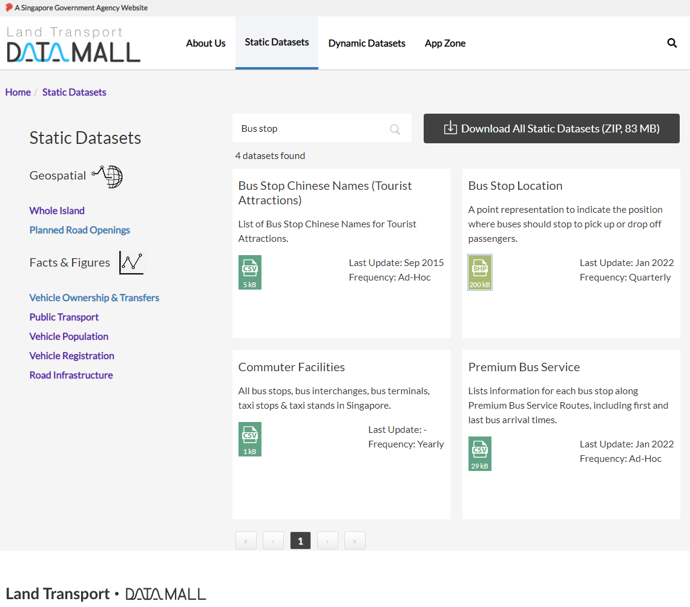The width and height of the screenshot is (690, 607).
Task: Download the Premium Bus Service CSV file
Action: [x=479, y=453]
